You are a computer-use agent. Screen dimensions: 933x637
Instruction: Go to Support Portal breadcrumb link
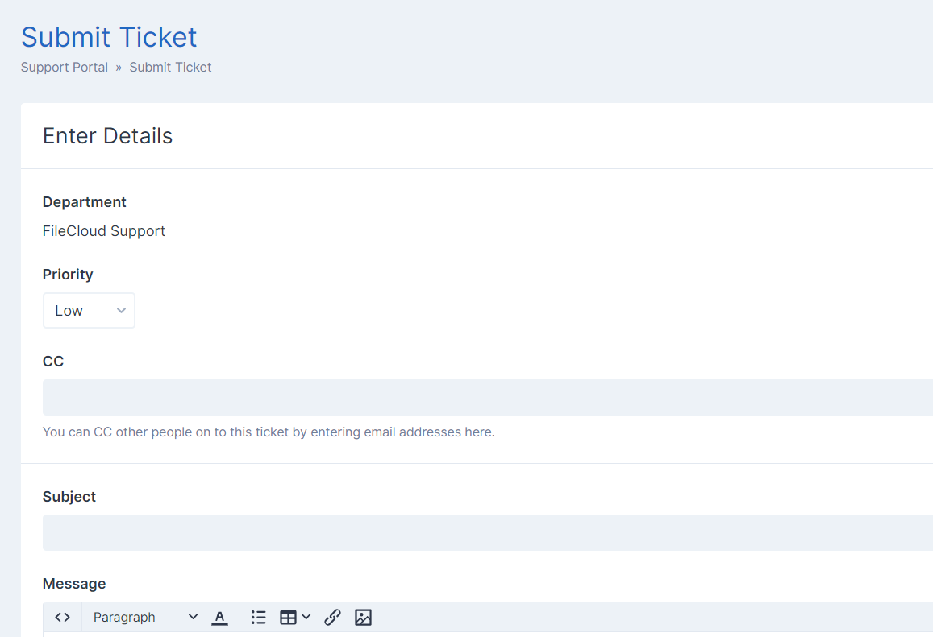point(65,68)
